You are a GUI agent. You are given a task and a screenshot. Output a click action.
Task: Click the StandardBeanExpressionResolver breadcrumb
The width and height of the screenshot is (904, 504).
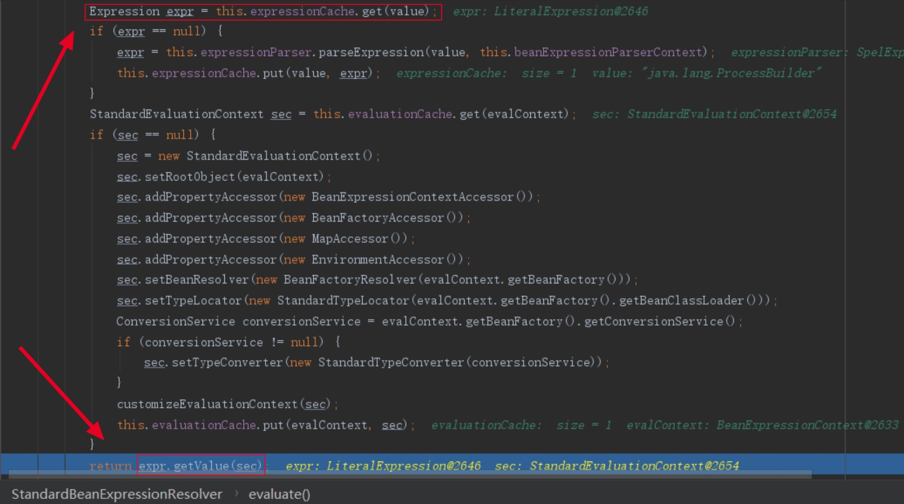[x=117, y=494]
